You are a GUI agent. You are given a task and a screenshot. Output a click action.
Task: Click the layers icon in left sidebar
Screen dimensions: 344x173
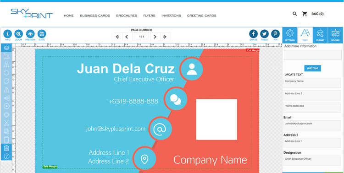coord(6,48)
